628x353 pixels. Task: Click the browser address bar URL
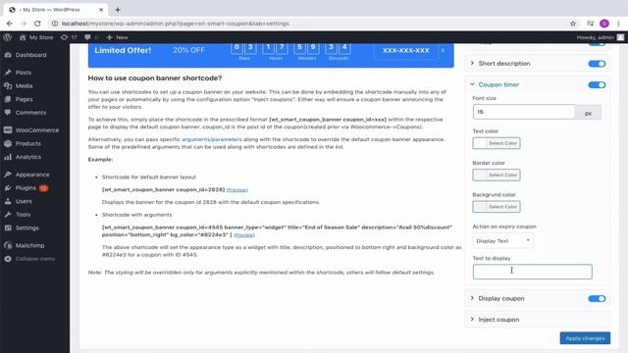pos(176,24)
